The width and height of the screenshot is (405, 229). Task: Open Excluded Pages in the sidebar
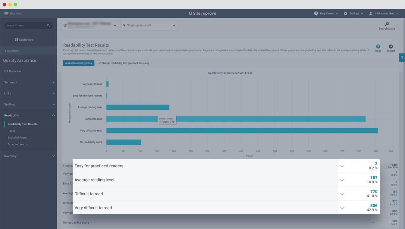coord(17,138)
